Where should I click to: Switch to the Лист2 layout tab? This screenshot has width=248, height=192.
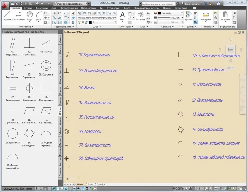(x=100, y=185)
